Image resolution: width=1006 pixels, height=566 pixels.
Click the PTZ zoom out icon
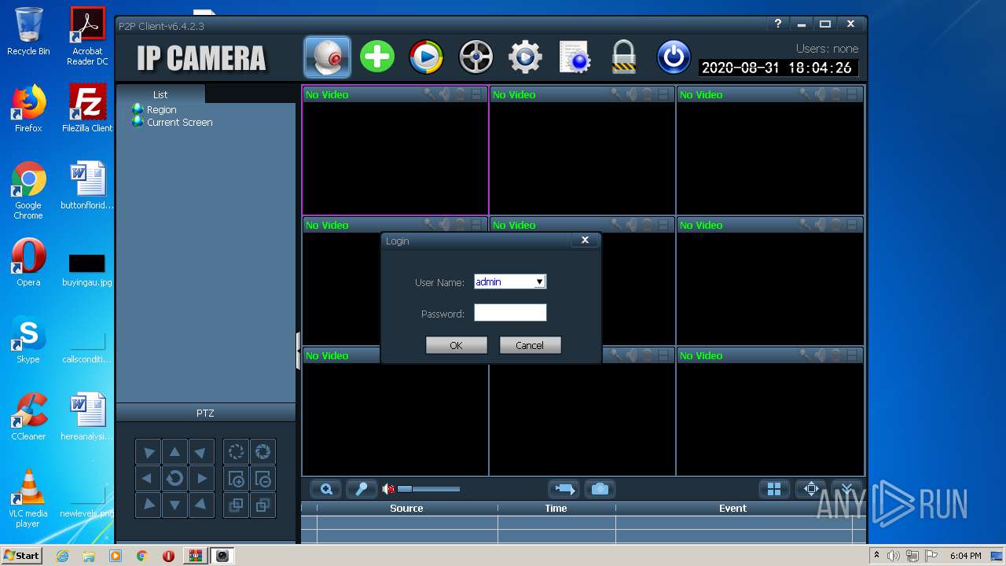(x=263, y=478)
